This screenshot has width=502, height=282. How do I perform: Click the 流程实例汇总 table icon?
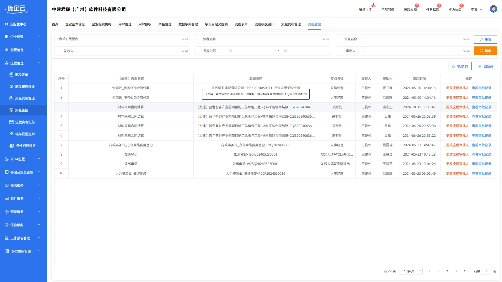11,122
